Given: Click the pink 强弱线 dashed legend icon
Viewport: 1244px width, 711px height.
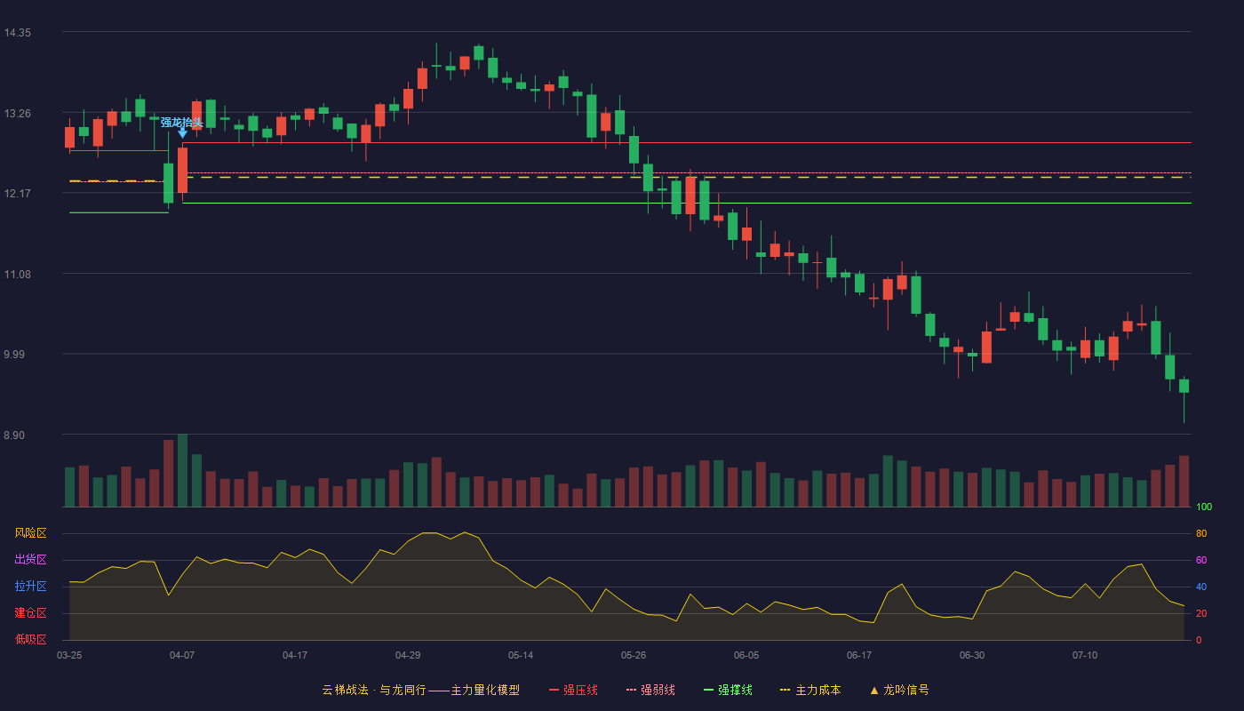Looking at the screenshot, I should 632,690.
